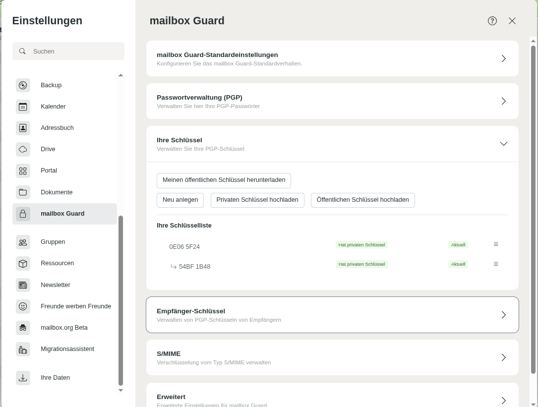Viewport: 538px width, 407px height.
Task: Click the magnifier icon in search box
Action: [22, 51]
